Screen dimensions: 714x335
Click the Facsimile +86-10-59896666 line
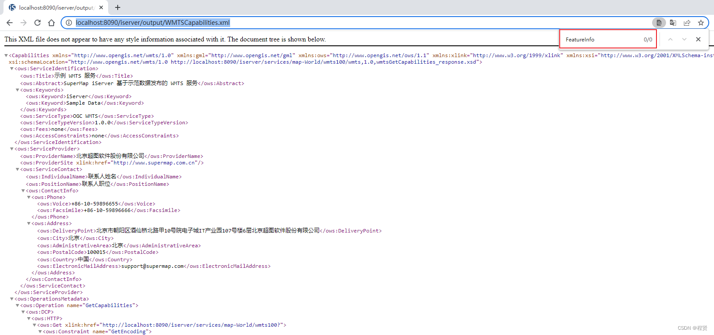coord(109,210)
